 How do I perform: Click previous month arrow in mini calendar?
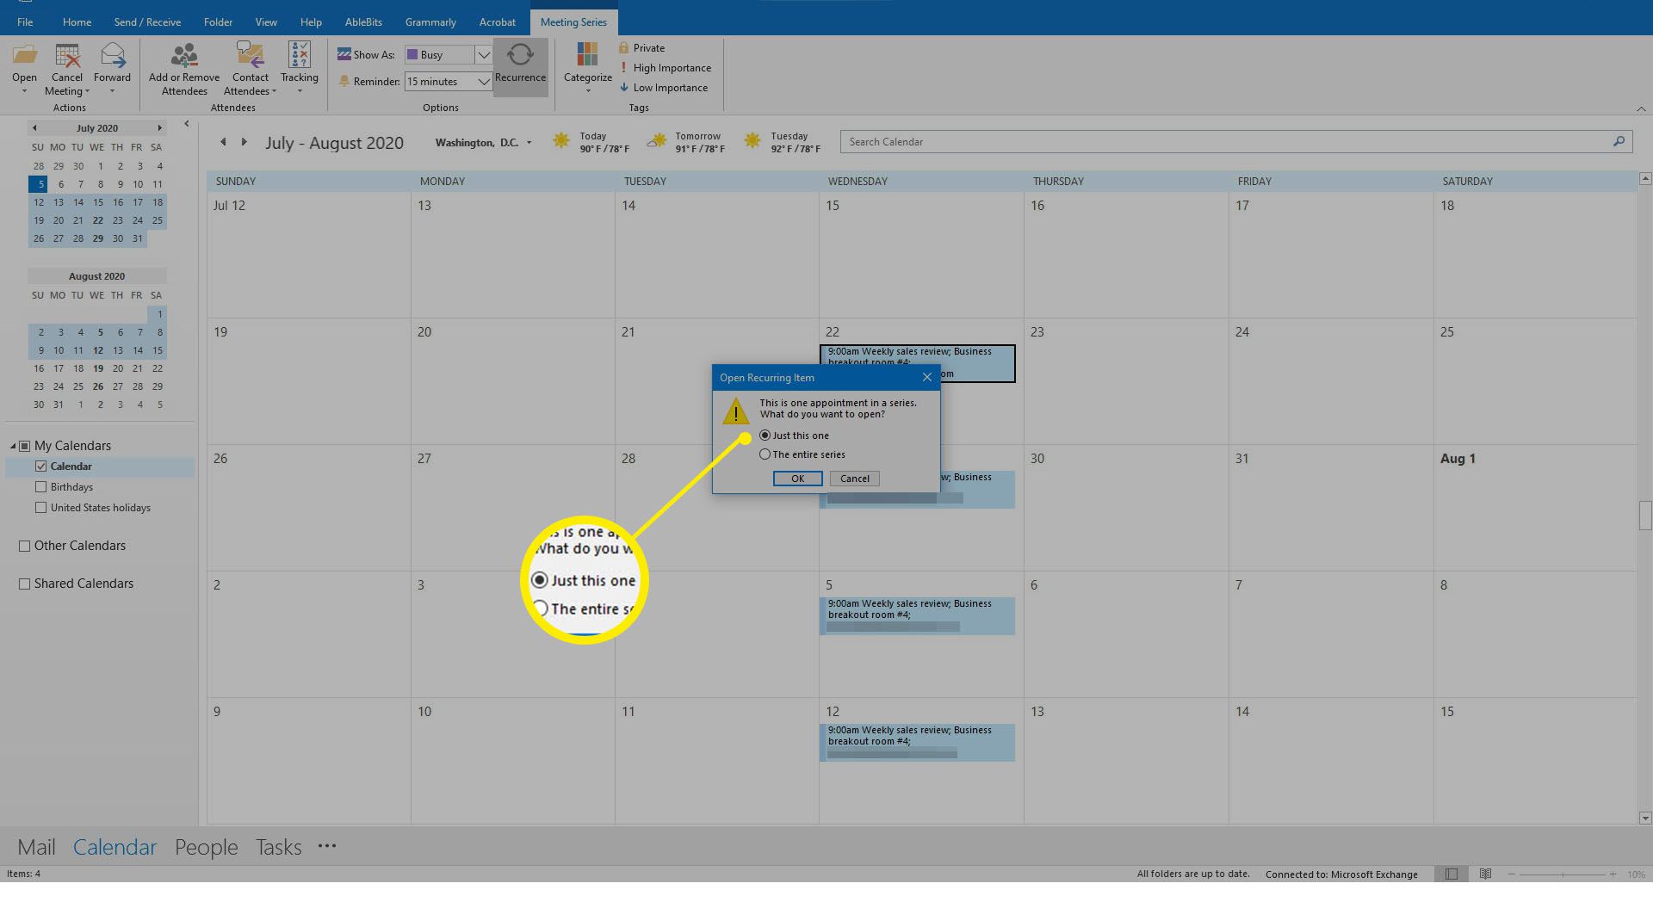(x=34, y=128)
